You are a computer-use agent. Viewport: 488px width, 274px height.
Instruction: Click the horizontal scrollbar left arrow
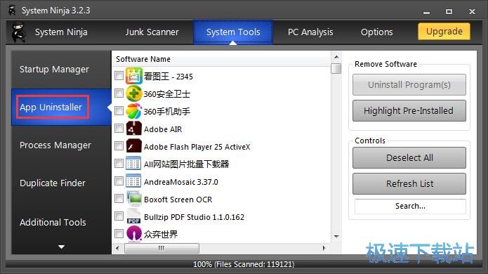coord(117,248)
